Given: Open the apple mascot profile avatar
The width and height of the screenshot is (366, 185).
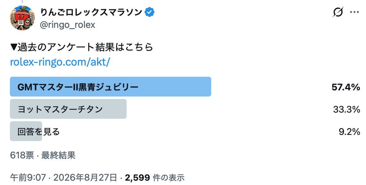Looking at the screenshot, I should (x=22, y=18).
